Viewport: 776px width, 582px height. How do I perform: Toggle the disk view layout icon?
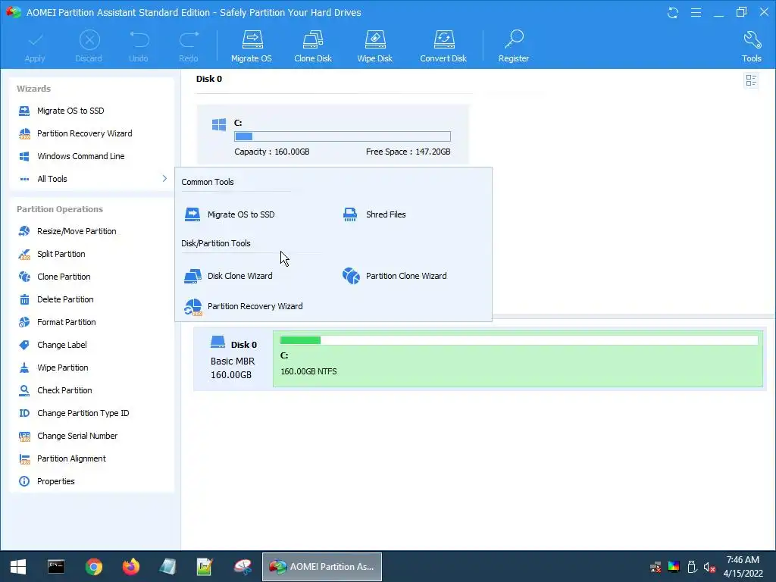751,80
